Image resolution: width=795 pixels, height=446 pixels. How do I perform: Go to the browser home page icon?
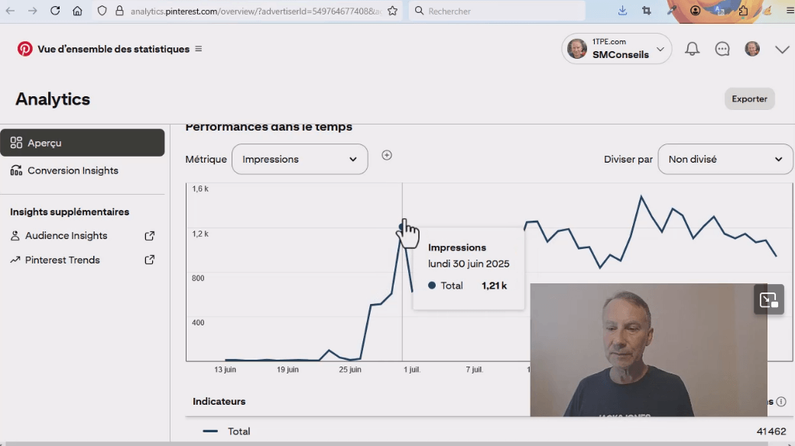click(77, 11)
